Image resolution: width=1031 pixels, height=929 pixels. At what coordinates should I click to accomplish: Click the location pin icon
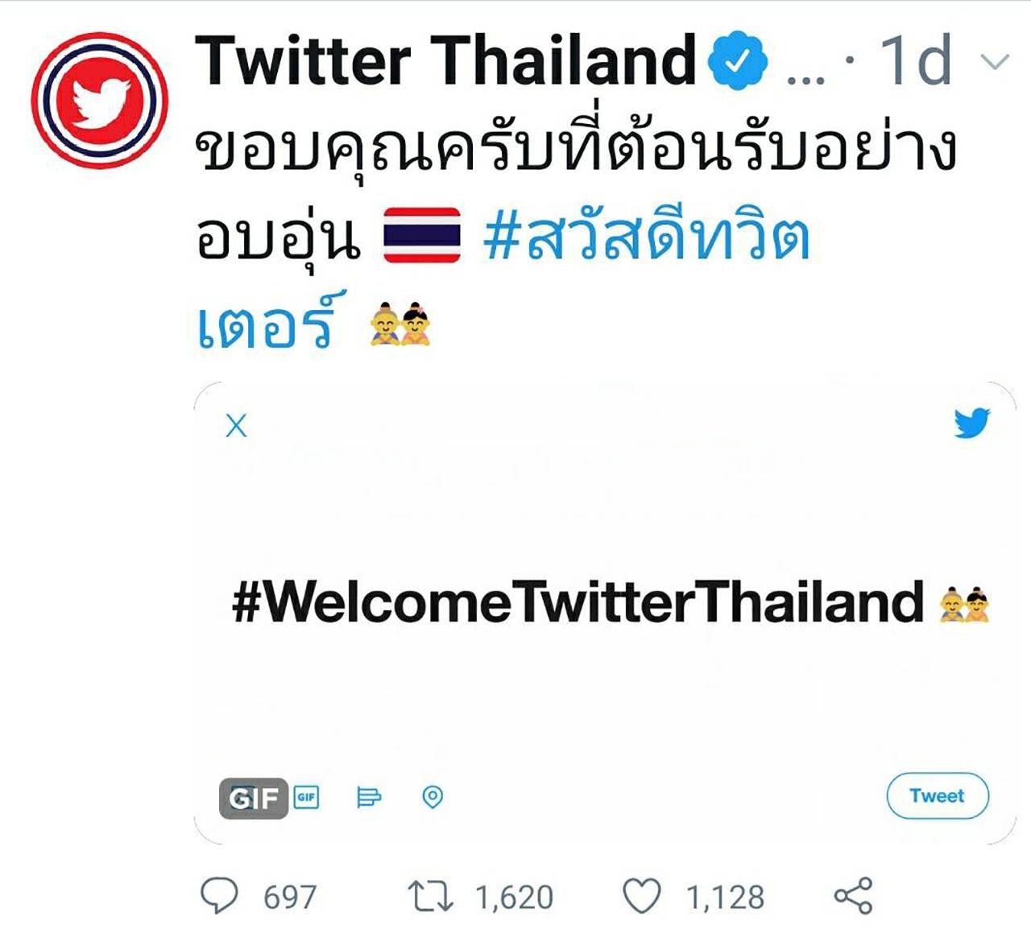[x=433, y=797]
